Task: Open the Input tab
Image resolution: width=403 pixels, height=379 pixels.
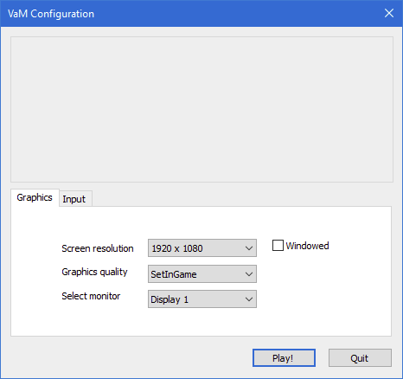Action: (75, 199)
